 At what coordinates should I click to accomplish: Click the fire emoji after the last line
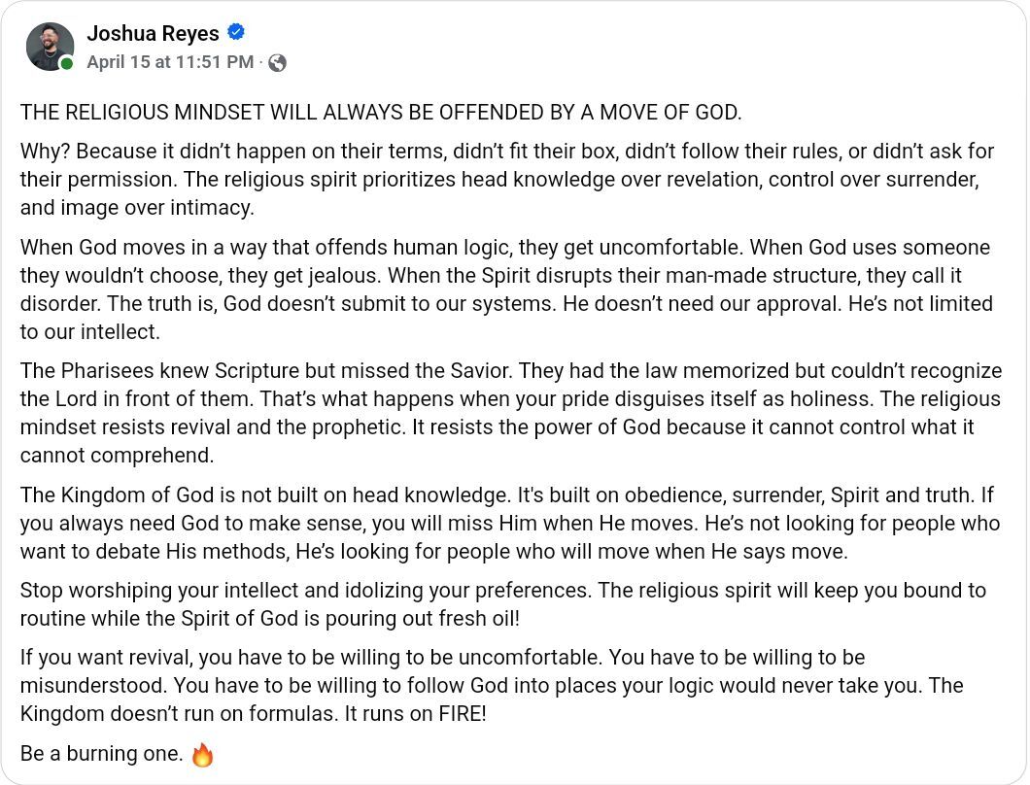[202, 754]
